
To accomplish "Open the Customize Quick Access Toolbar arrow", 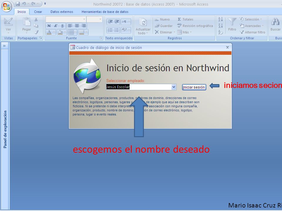I will (45, 4).
